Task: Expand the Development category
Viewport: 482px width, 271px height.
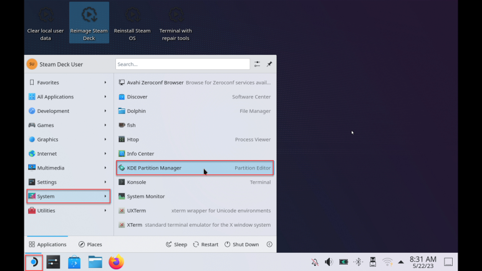Action: (68, 111)
